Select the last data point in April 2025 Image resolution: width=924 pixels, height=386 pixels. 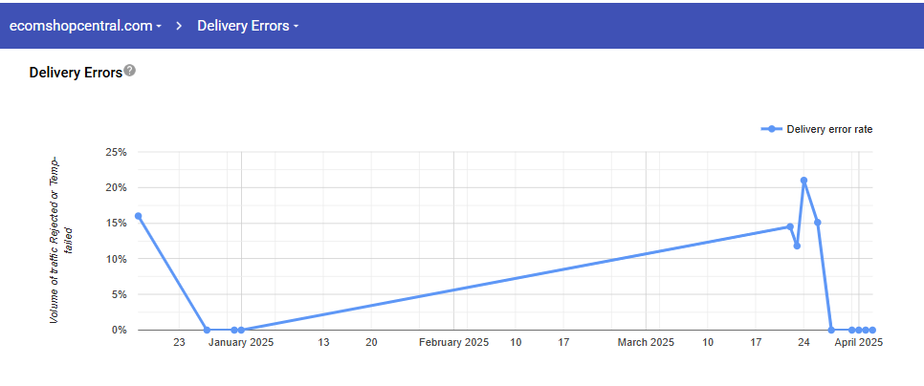(x=872, y=330)
